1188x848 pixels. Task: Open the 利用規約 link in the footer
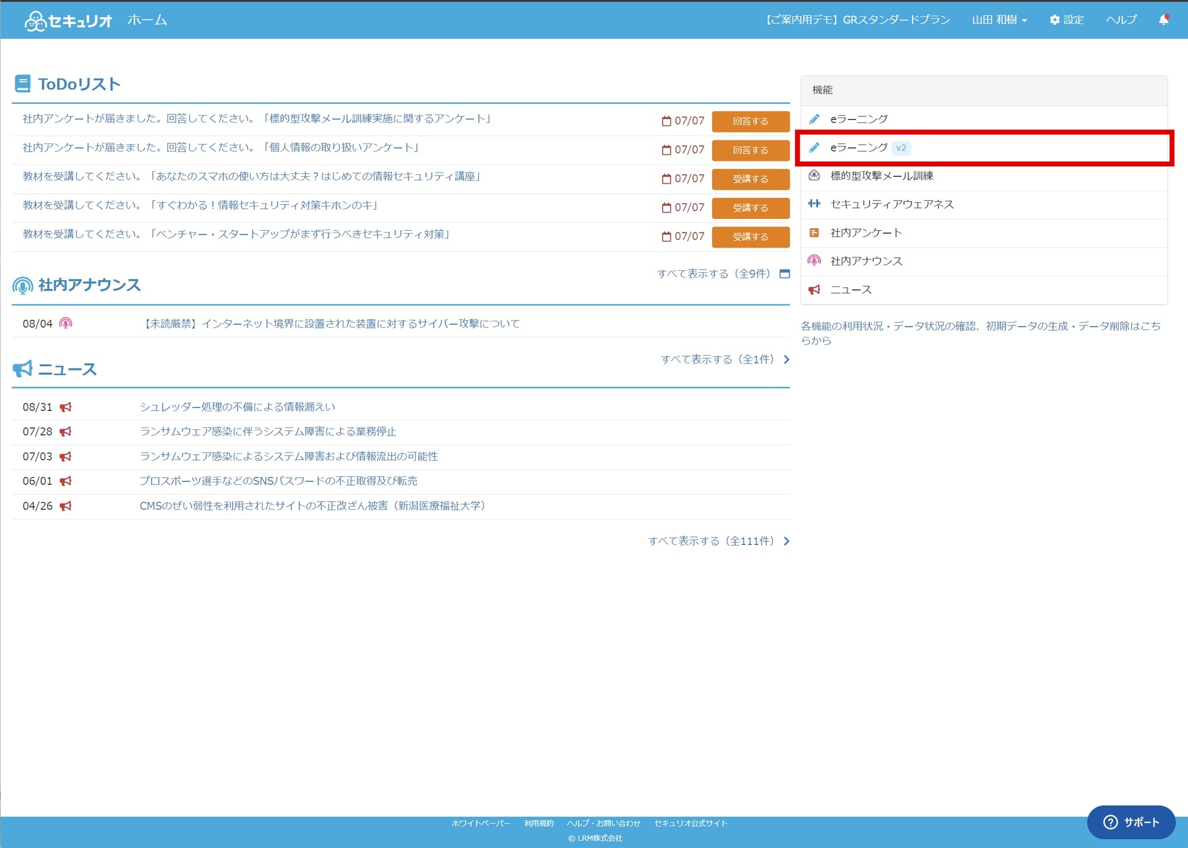coord(538,823)
